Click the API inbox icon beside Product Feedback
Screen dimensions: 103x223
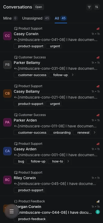coord(16,201)
